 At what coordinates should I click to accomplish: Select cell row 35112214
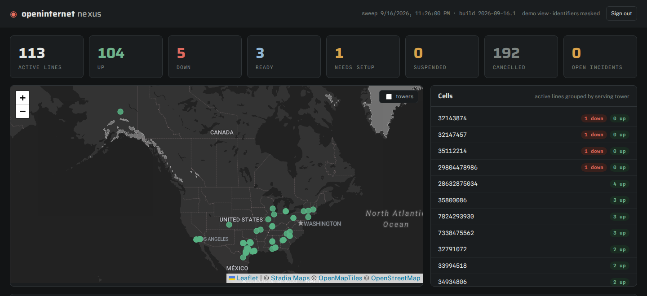(x=534, y=151)
